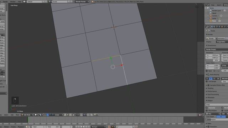Screen dimensions: 228x128
Task: Select 8 anti-aliasing samples
Action: coord(211,79)
